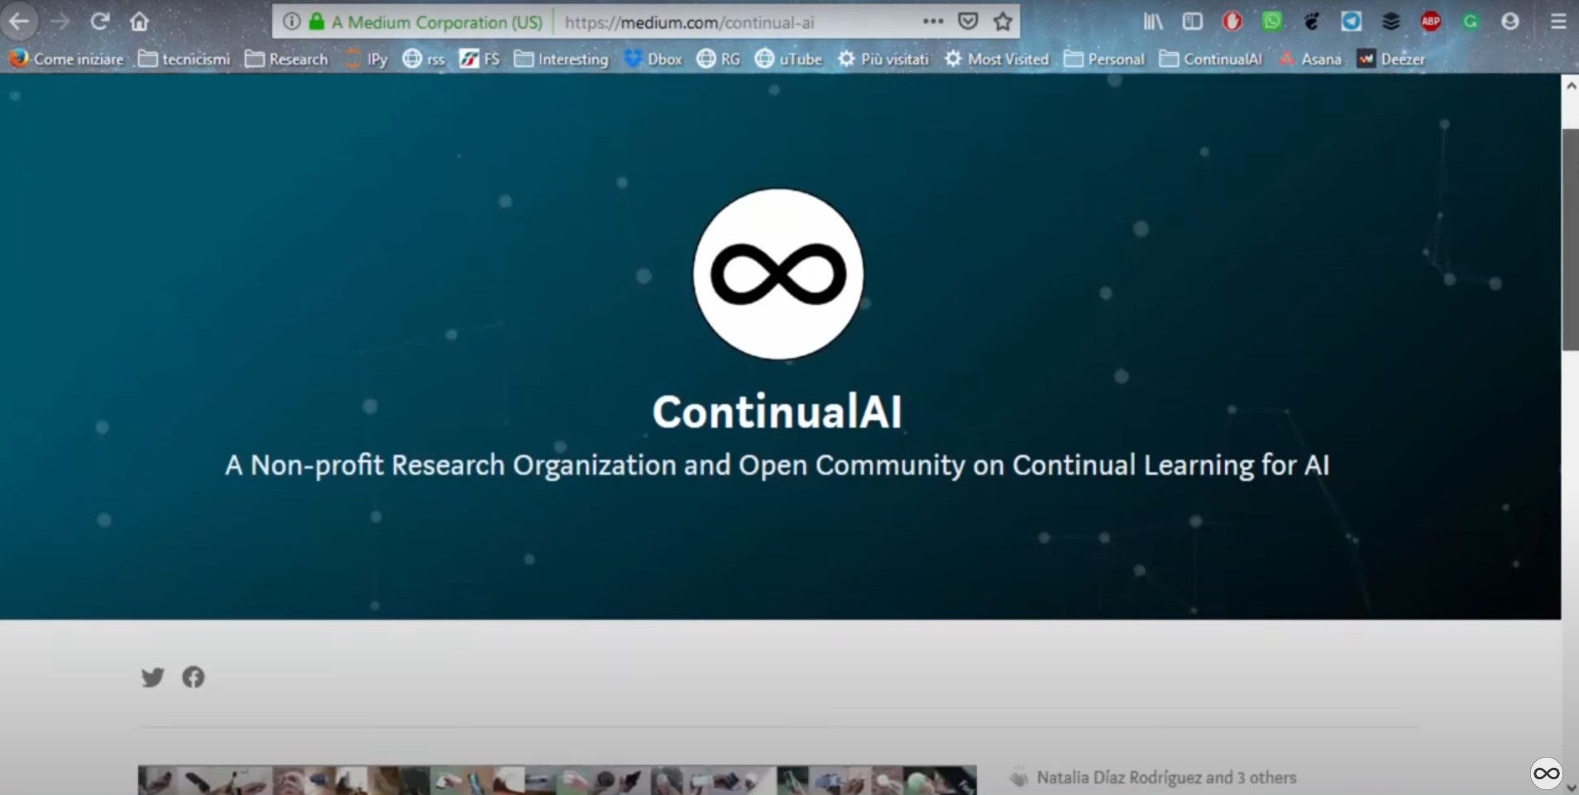
Task: Click the 'A Medium Corporation (US)' identity label
Action: 437,22
